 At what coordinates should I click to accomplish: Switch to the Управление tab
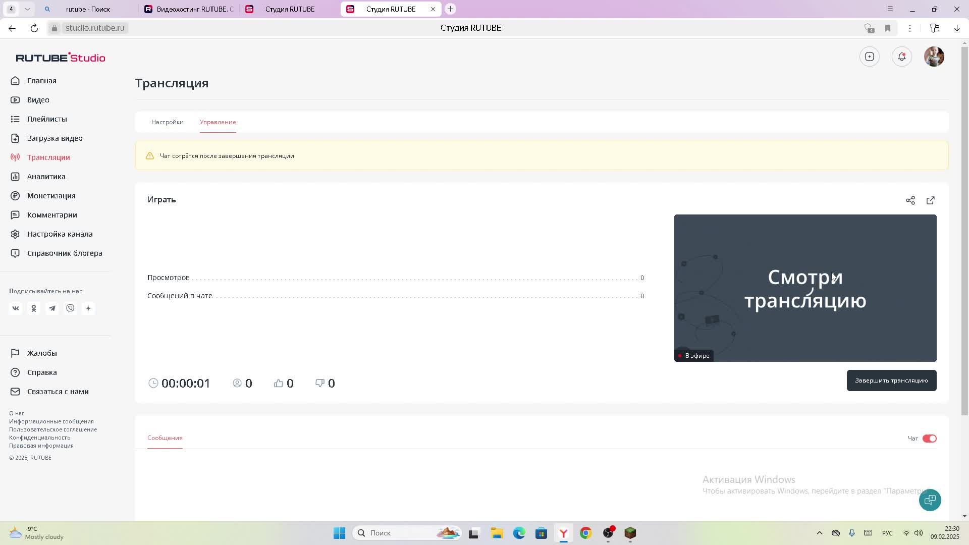tap(218, 122)
